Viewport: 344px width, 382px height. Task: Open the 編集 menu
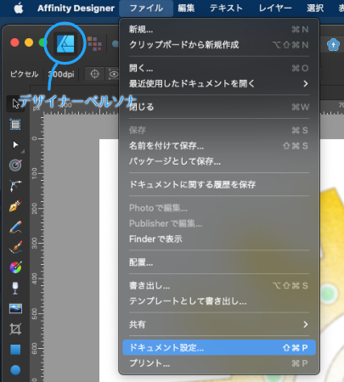pyautogui.click(x=186, y=8)
